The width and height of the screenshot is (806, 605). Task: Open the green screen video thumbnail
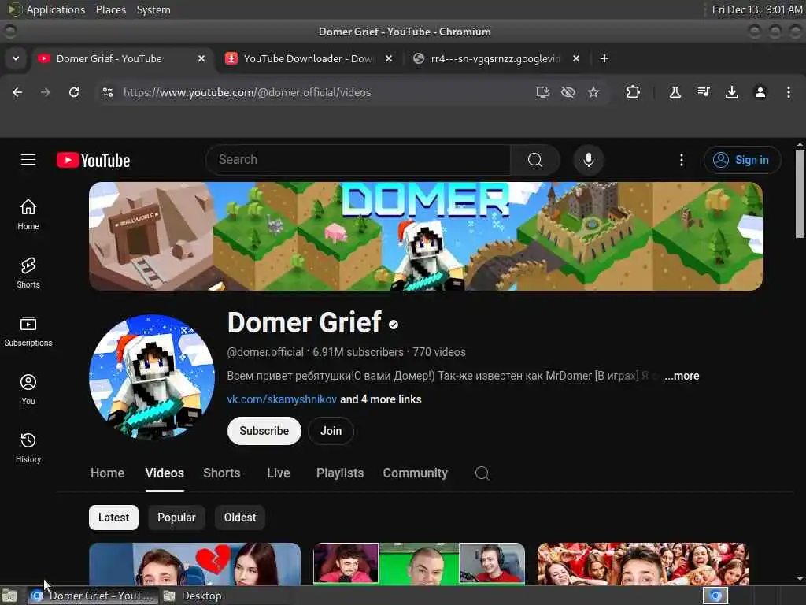(x=419, y=564)
